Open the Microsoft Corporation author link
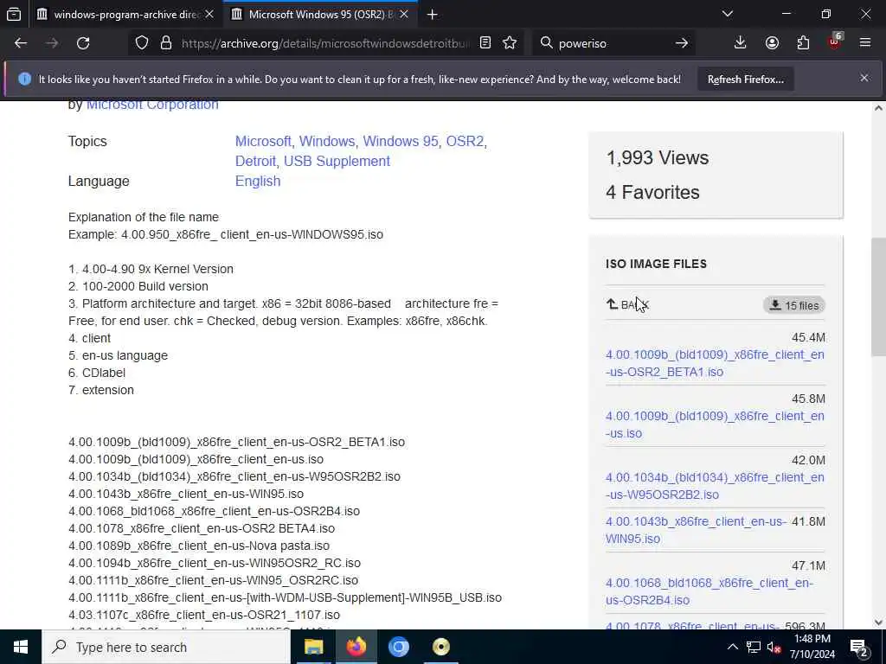 152,105
